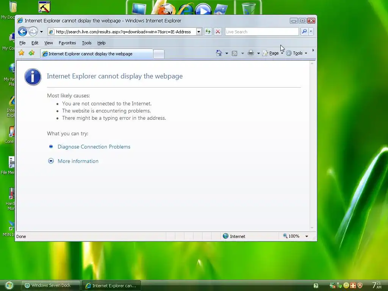The height and width of the screenshot is (291, 388).
Task: Click the Print toolbar icon
Action: 251,53
